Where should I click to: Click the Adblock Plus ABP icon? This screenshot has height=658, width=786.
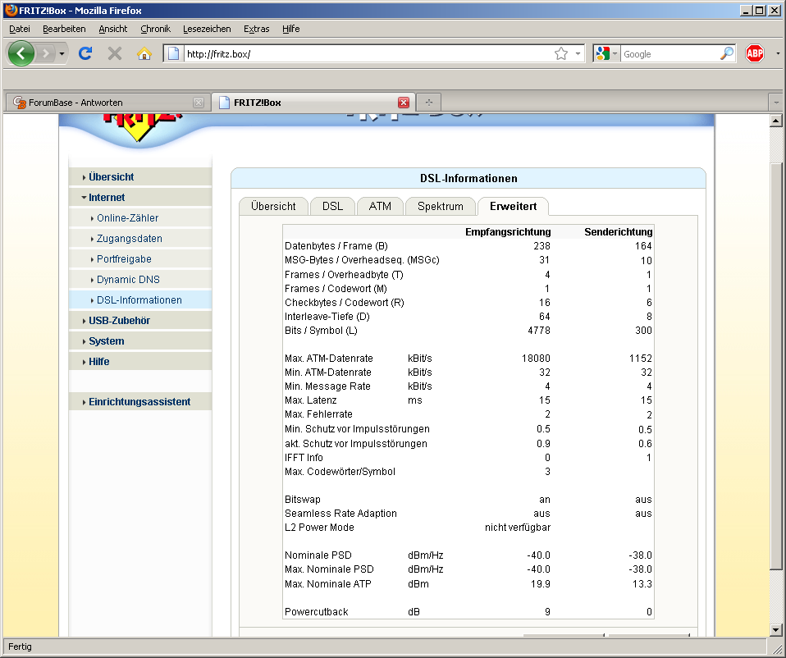click(x=755, y=53)
